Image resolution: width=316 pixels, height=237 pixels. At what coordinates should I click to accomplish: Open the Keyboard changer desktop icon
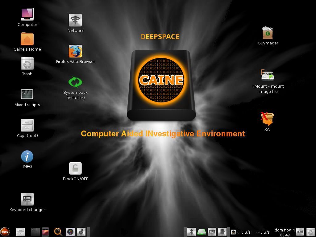27,199
